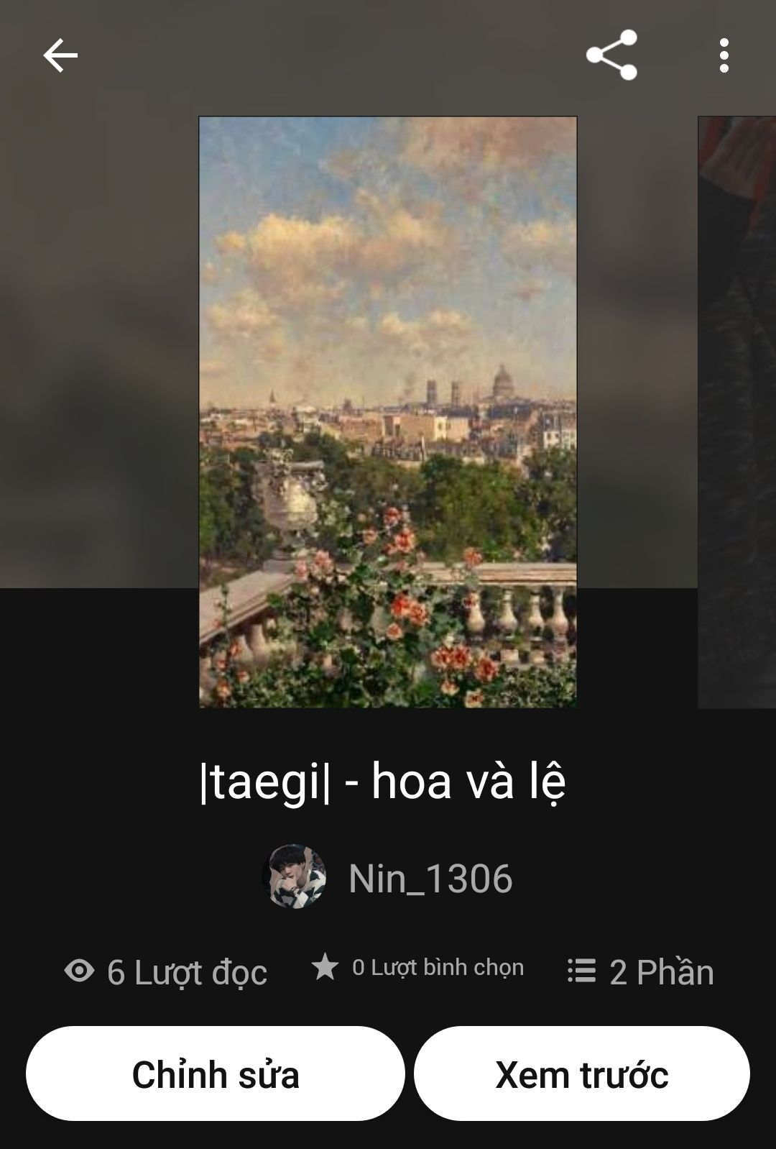Screen dimensions: 776x1149
Task: Select 0 Lượt bình chọn text
Action: [438, 968]
